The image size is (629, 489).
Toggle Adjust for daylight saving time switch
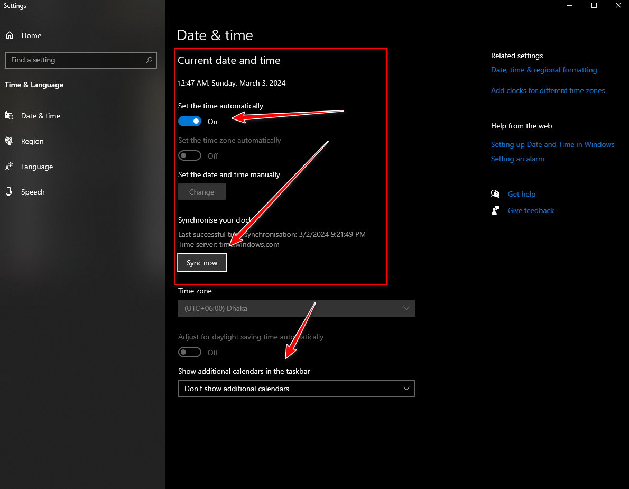[x=190, y=353]
